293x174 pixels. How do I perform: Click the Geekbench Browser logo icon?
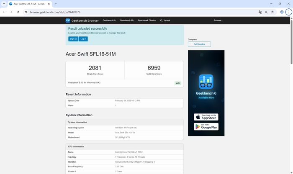[68, 20]
